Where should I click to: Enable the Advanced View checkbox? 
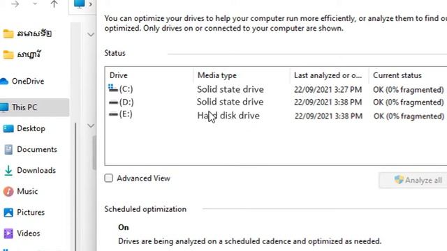point(109,178)
